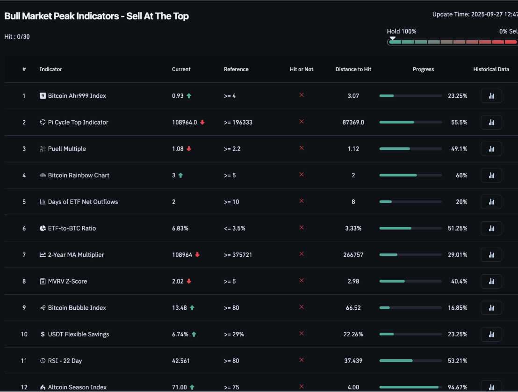Screen dimensions: 518x392
Task: Click the Distance to Hit column header
Action: [353, 69]
